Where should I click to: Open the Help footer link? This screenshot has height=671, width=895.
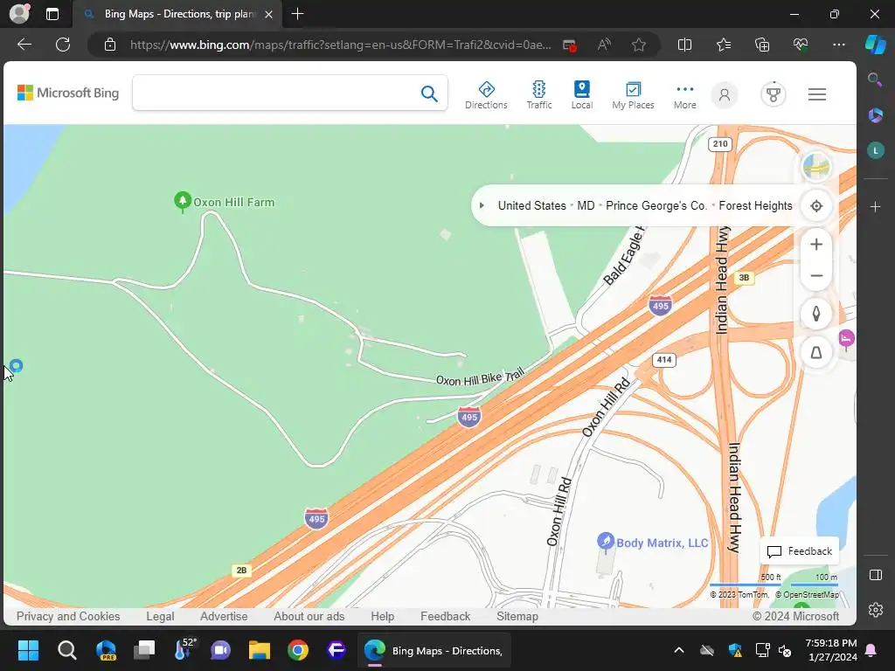[x=382, y=616]
